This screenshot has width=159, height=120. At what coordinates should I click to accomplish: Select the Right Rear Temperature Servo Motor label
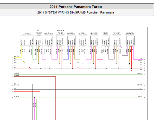130,34
